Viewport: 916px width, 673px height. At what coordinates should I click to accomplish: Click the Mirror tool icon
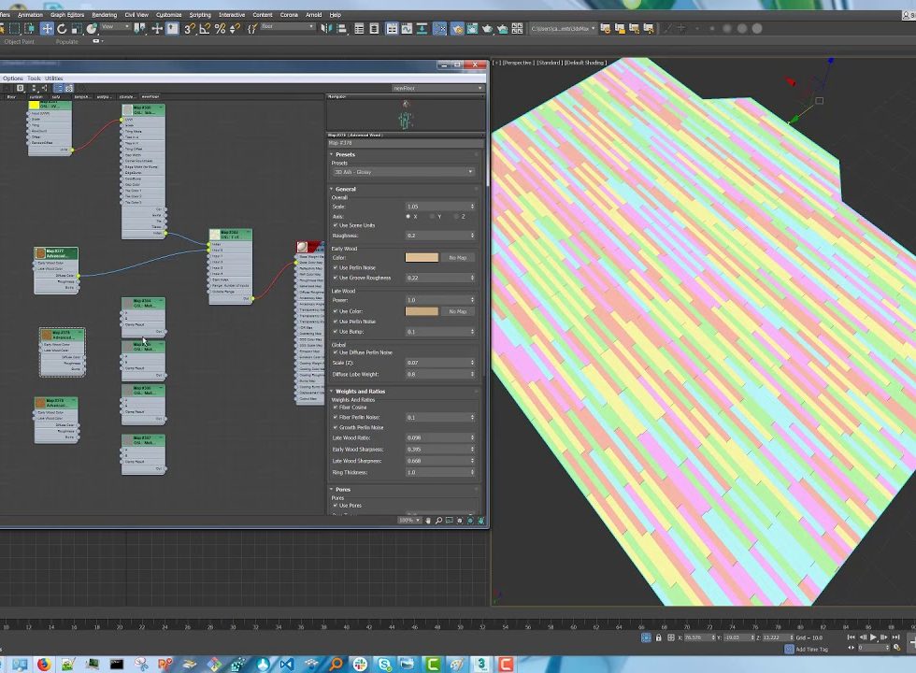point(326,28)
